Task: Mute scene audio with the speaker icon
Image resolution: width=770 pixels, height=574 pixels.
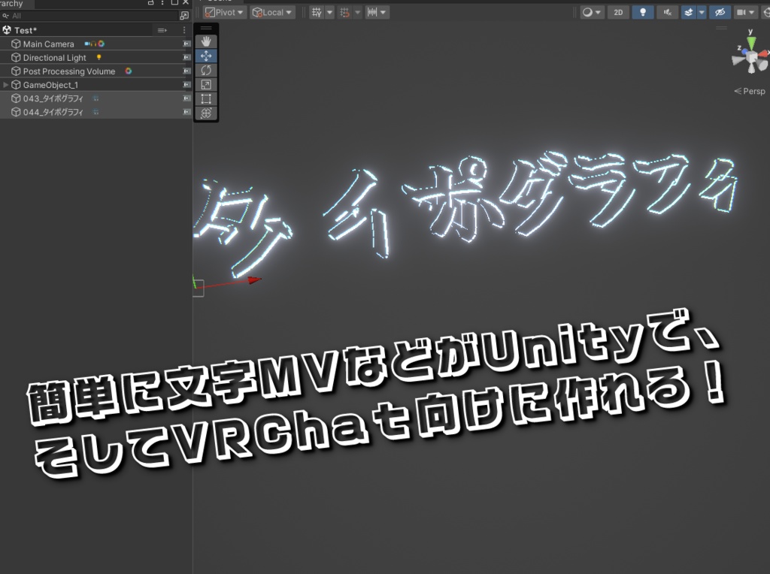Action: click(x=667, y=12)
